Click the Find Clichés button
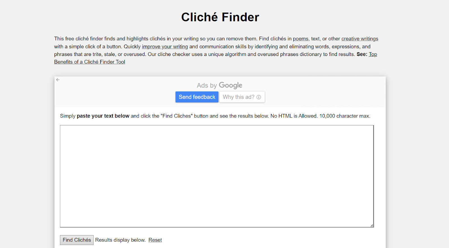Screen dimensions: 449x248 tap(77, 240)
